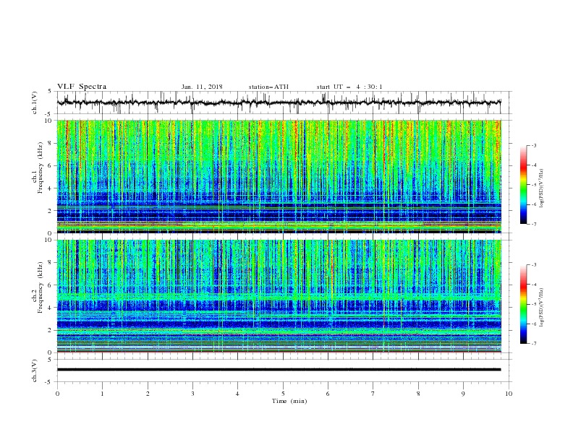Click time axis tick label "0"
573x442 pixels.
coord(57,394)
